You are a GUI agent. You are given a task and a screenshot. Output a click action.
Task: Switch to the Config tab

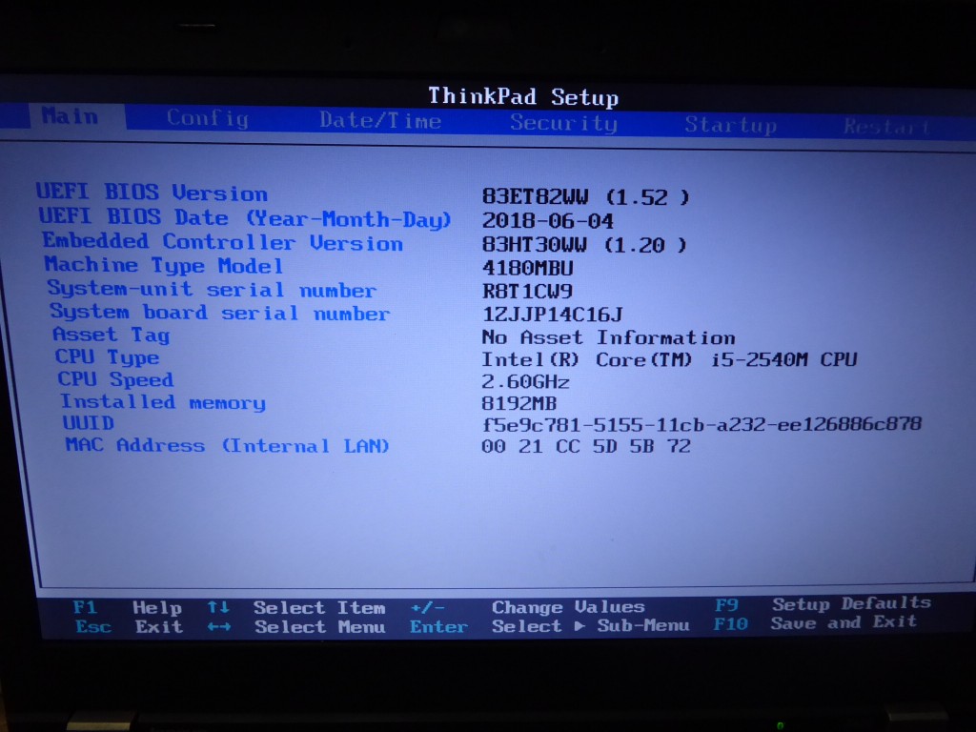[207, 118]
